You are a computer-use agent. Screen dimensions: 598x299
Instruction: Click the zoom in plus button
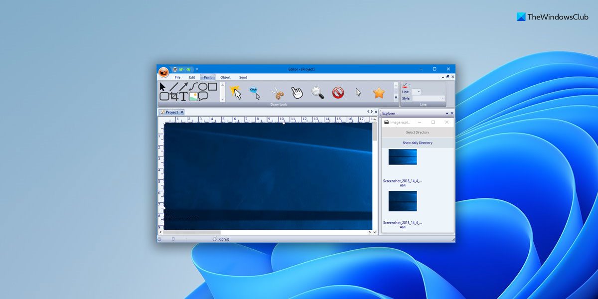(215, 239)
